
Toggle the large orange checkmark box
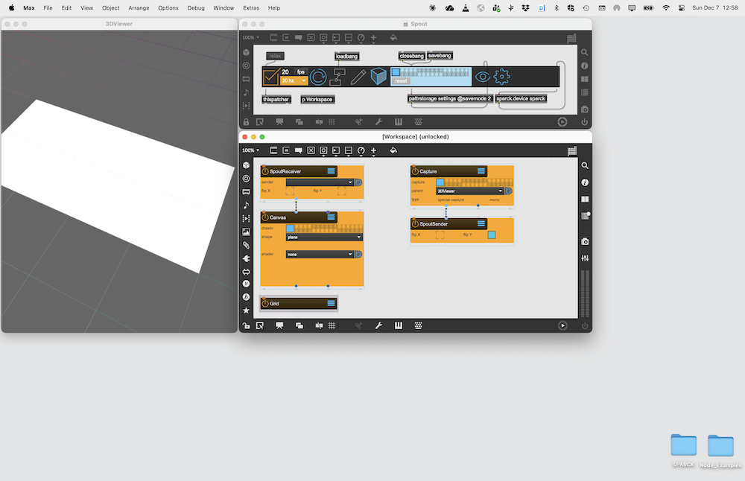270,77
